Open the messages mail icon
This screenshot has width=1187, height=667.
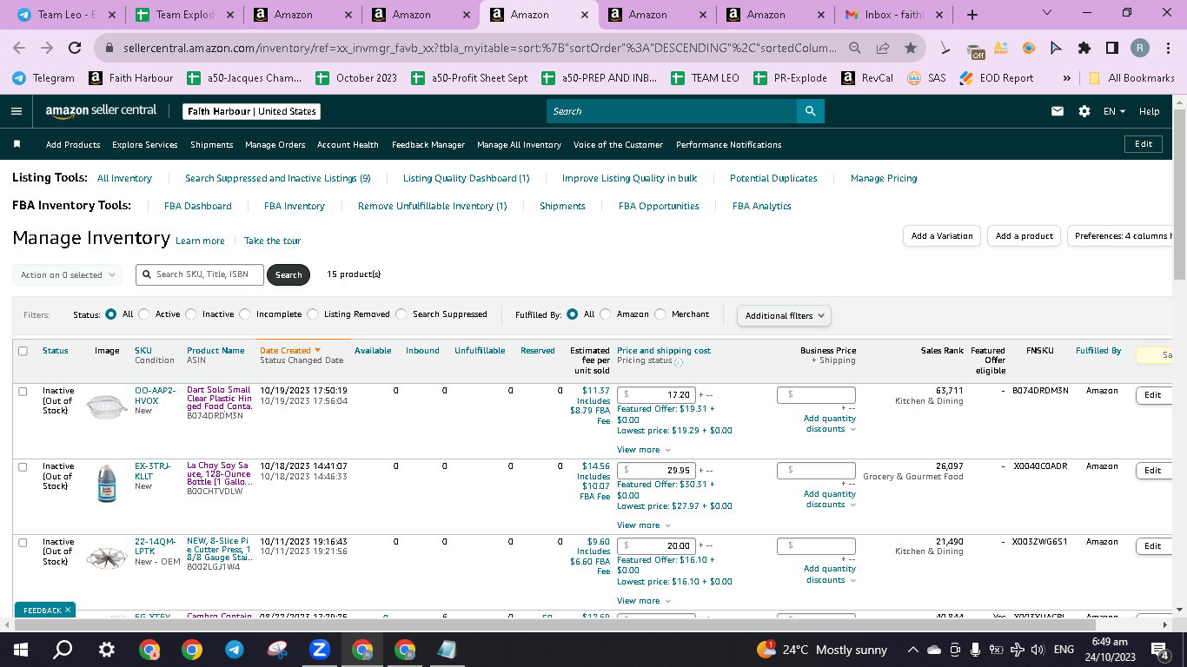1058,111
